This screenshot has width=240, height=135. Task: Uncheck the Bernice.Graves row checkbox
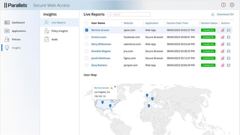click(x=87, y=30)
